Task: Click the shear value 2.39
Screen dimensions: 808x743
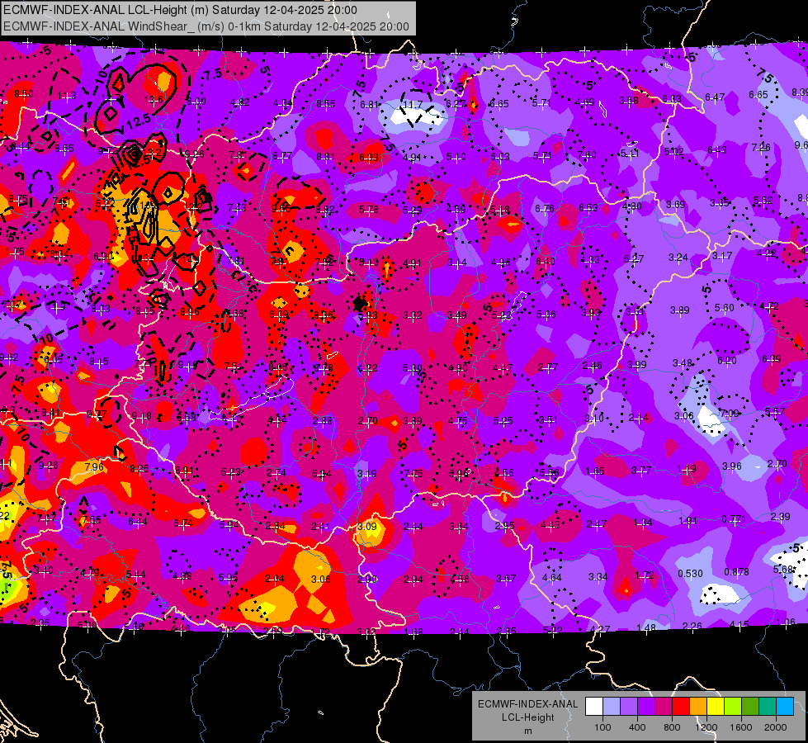Action: [x=780, y=516]
